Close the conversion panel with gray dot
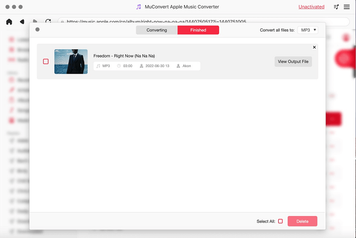Image resolution: width=356 pixels, height=238 pixels. [38, 29]
